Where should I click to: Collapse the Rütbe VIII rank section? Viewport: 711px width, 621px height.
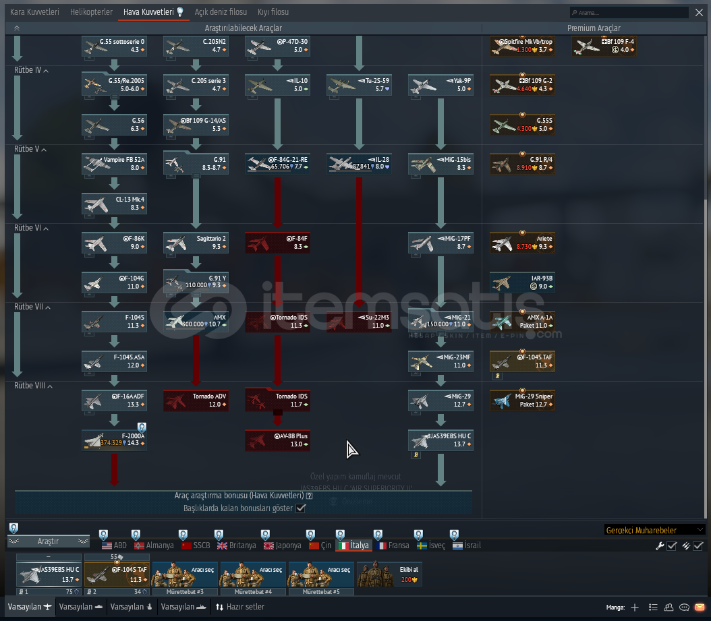(33, 386)
